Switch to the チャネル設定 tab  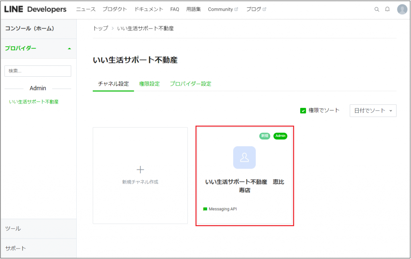(x=113, y=84)
